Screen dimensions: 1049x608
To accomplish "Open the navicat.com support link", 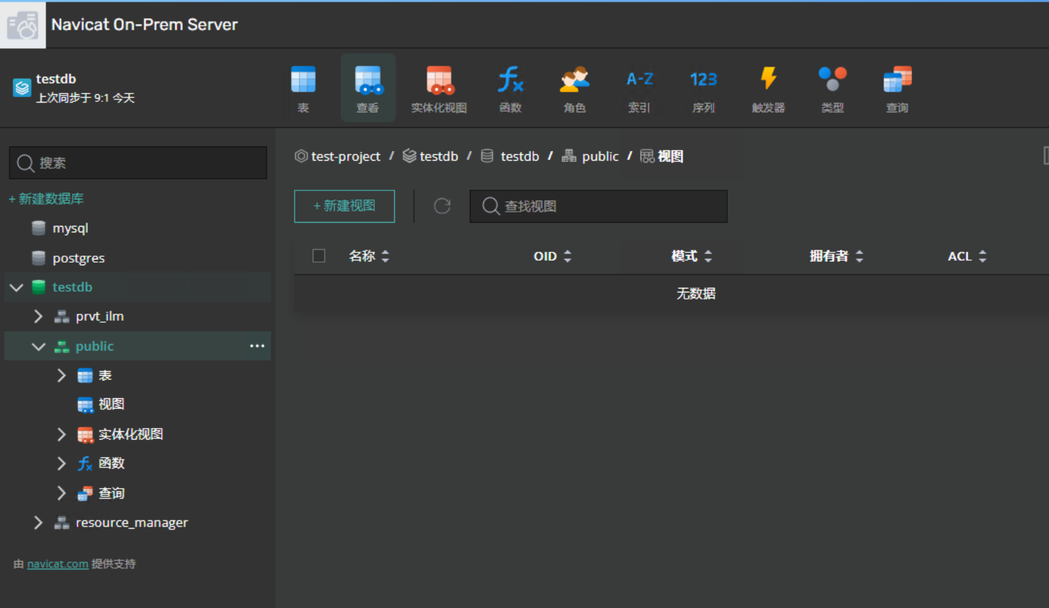I will 58,564.
